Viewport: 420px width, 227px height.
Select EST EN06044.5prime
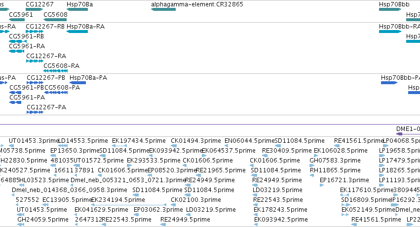click(x=250, y=141)
